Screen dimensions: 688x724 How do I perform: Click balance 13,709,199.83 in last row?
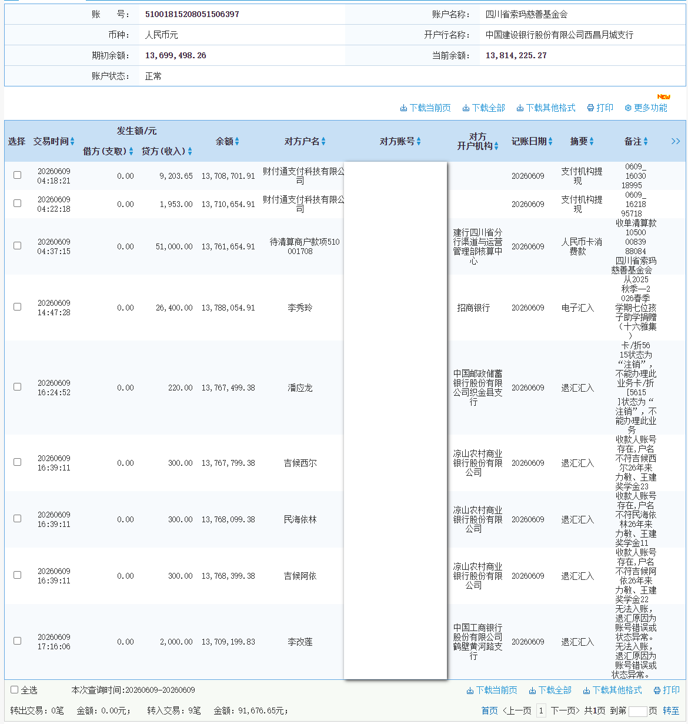click(228, 642)
